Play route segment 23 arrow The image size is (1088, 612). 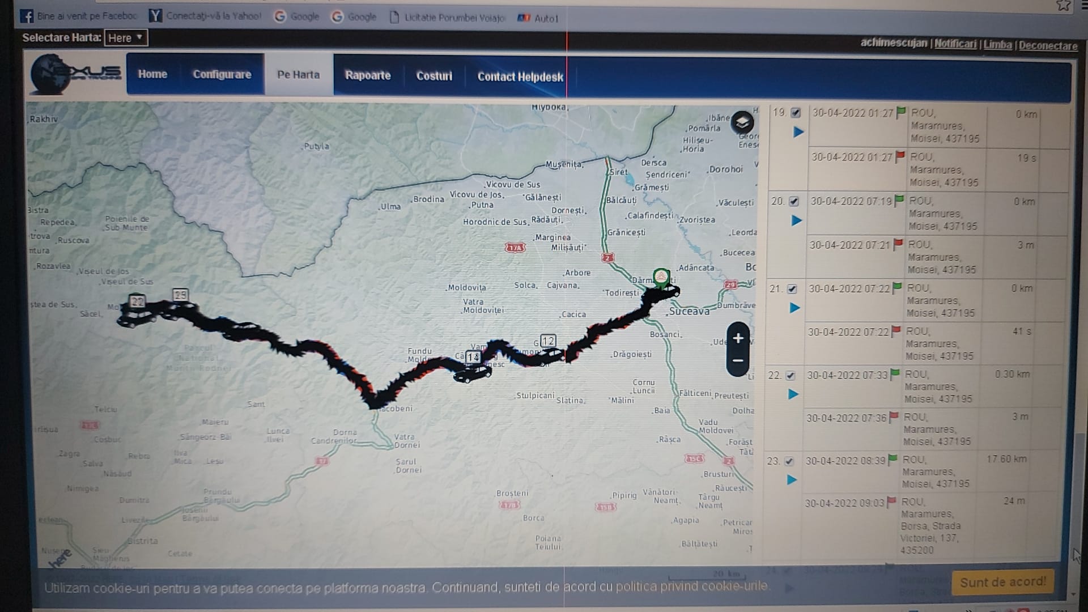[x=792, y=480]
